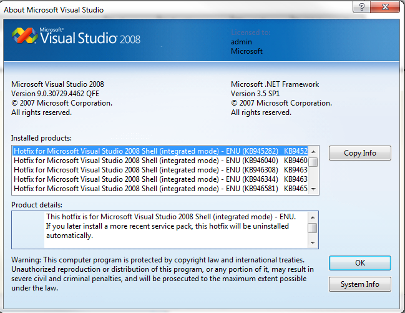The height and width of the screenshot is (313, 405).
Task: Click the Product details scrollbar thumb
Action: click(x=313, y=228)
